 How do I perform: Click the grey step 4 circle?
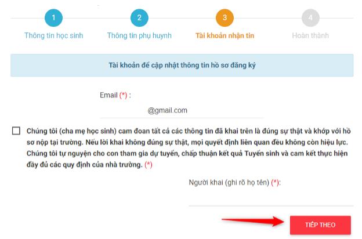pyautogui.click(x=310, y=18)
